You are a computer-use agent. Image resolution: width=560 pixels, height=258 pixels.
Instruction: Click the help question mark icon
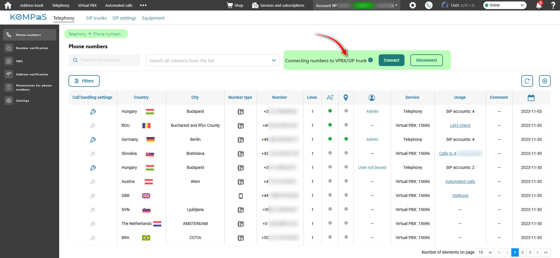[553, 5]
